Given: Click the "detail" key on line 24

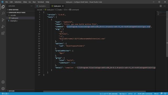Looking at the screenshot, I should click(x=59, y=68).
